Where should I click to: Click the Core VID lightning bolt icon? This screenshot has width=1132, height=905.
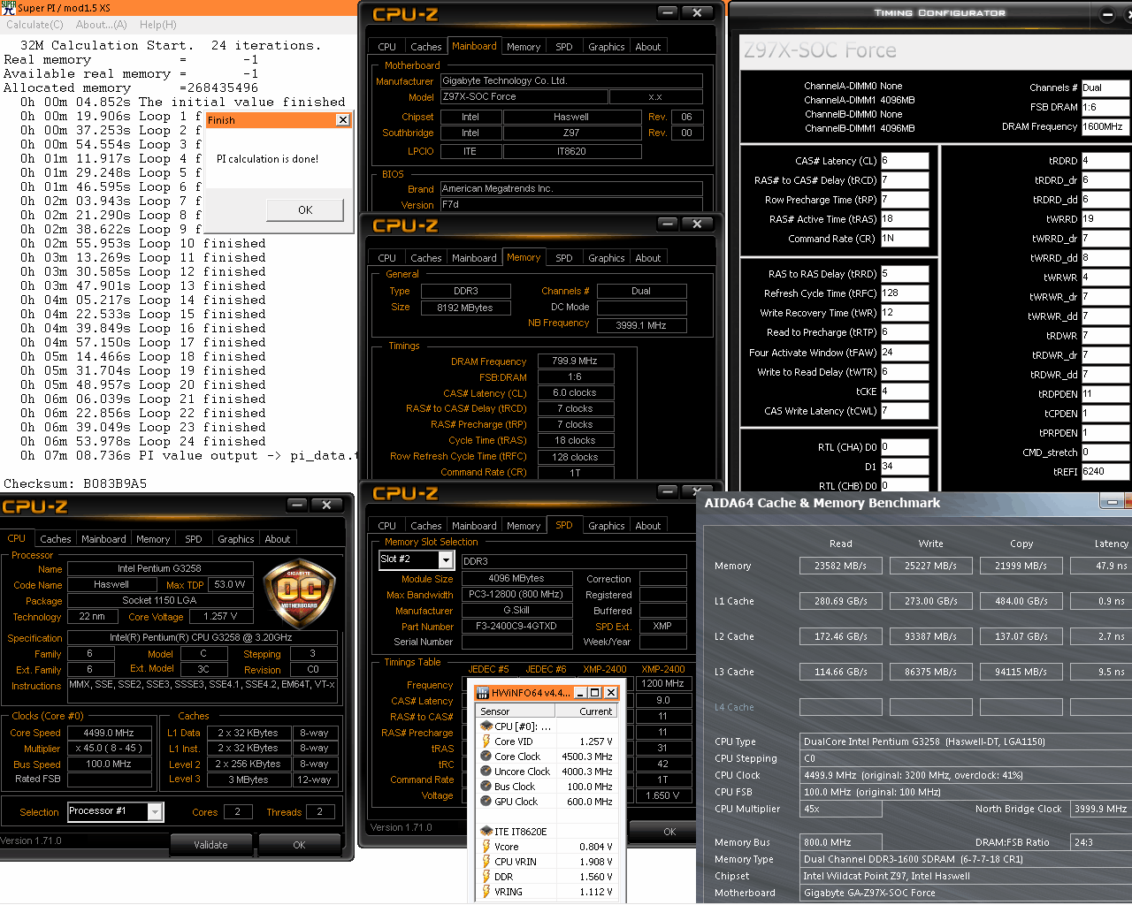[x=486, y=741]
